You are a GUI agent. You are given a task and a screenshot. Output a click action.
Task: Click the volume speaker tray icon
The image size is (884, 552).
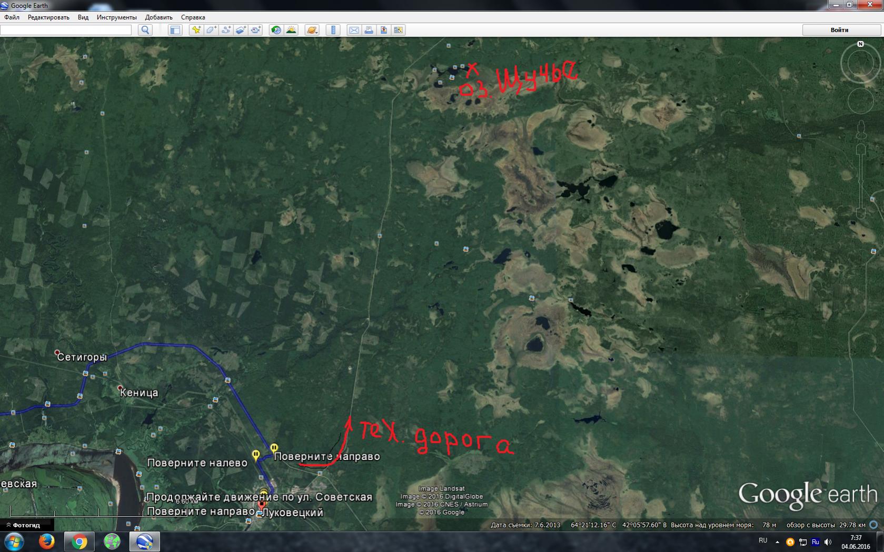click(828, 542)
